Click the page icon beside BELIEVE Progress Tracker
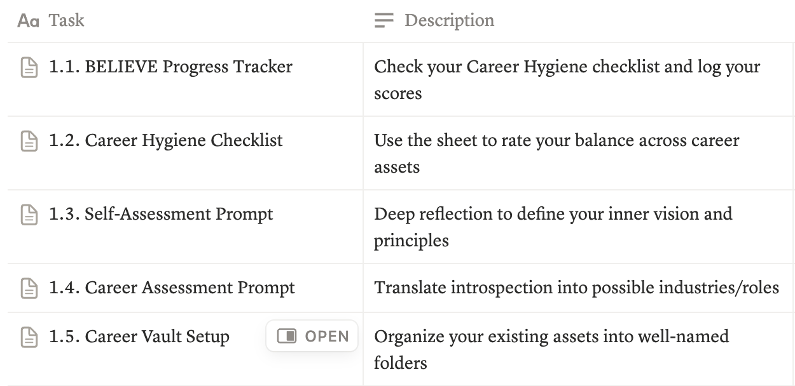The height and width of the screenshot is (386, 795). 29,67
